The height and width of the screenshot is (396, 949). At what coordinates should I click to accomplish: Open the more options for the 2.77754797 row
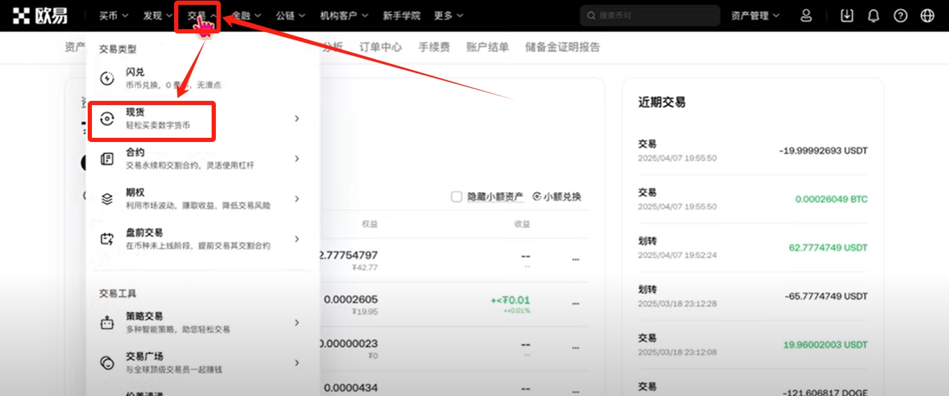coord(576,260)
